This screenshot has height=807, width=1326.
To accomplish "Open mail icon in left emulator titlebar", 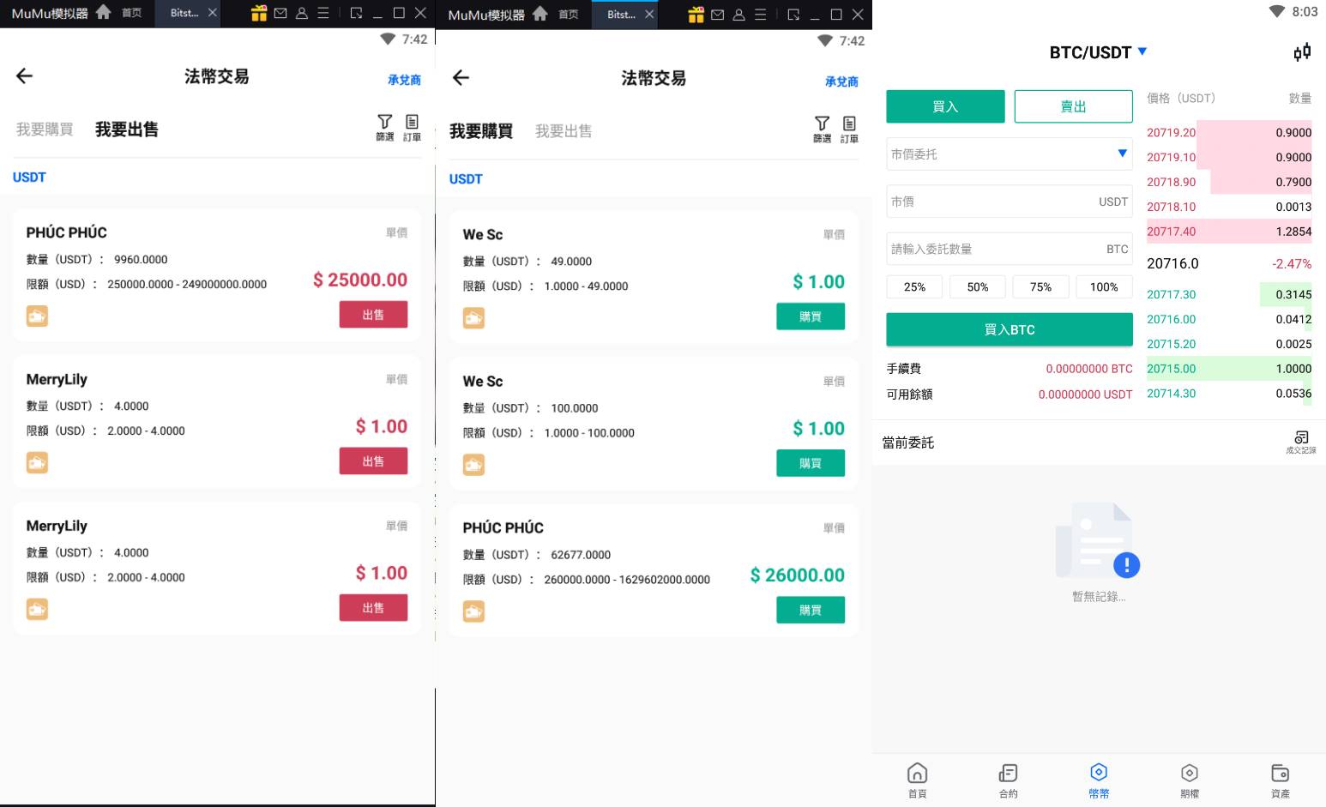I will pos(280,13).
